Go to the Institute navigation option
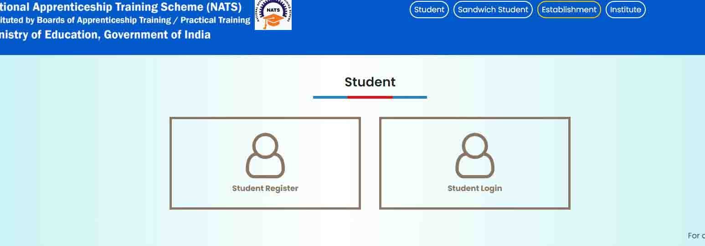The width and height of the screenshot is (705, 246). pos(625,10)
